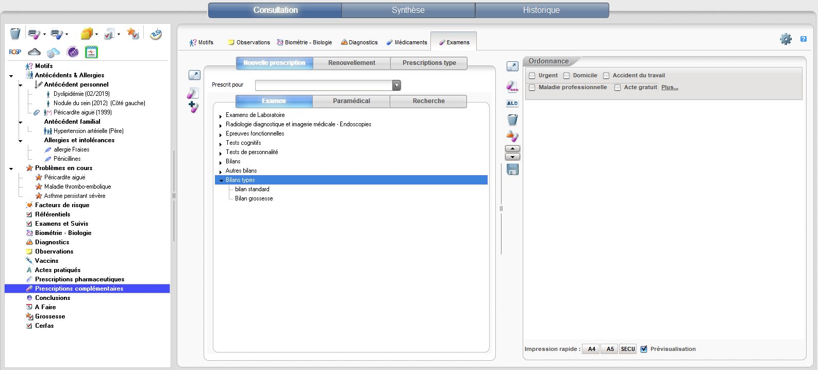This screenshot has width=818, height=370.
Task: Click the green-bordered medical report icon
Action: pos(91,52)
